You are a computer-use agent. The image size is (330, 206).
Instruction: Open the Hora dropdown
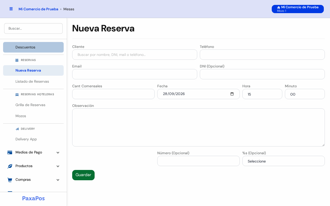coord(262,94)
